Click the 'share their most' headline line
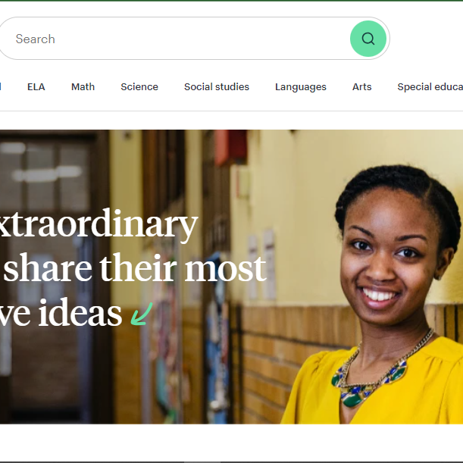 point(134,269)
